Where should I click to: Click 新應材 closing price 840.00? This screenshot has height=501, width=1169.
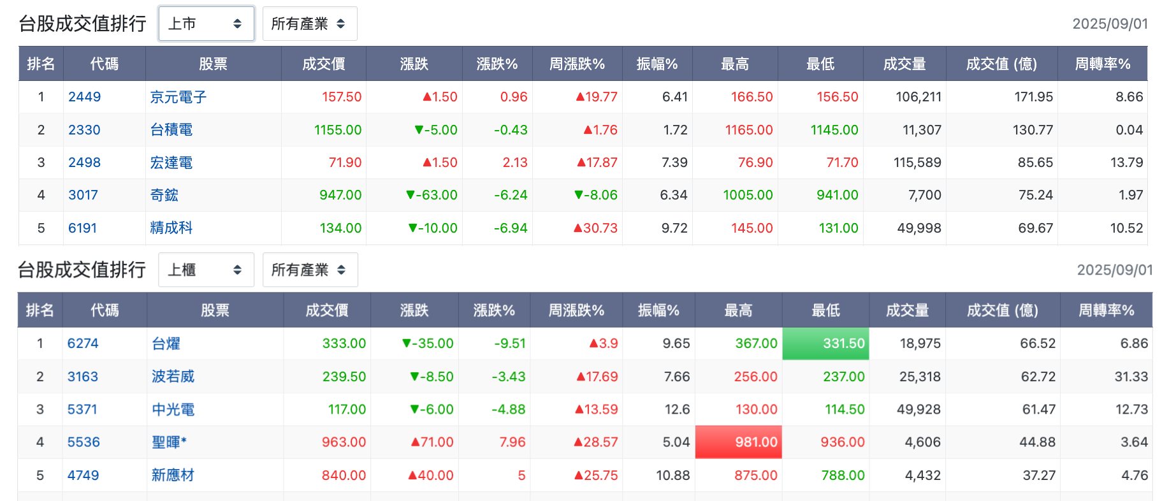344,476
